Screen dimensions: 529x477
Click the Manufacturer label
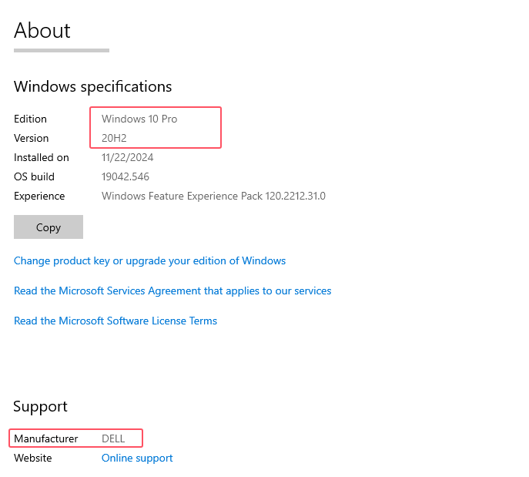[46, 438]
